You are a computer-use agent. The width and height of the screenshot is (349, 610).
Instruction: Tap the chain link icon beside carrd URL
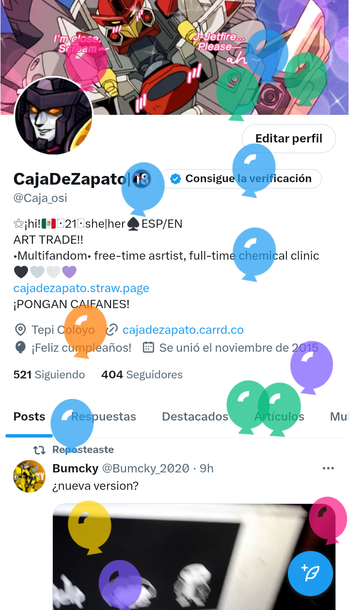[x=112, y=330]
